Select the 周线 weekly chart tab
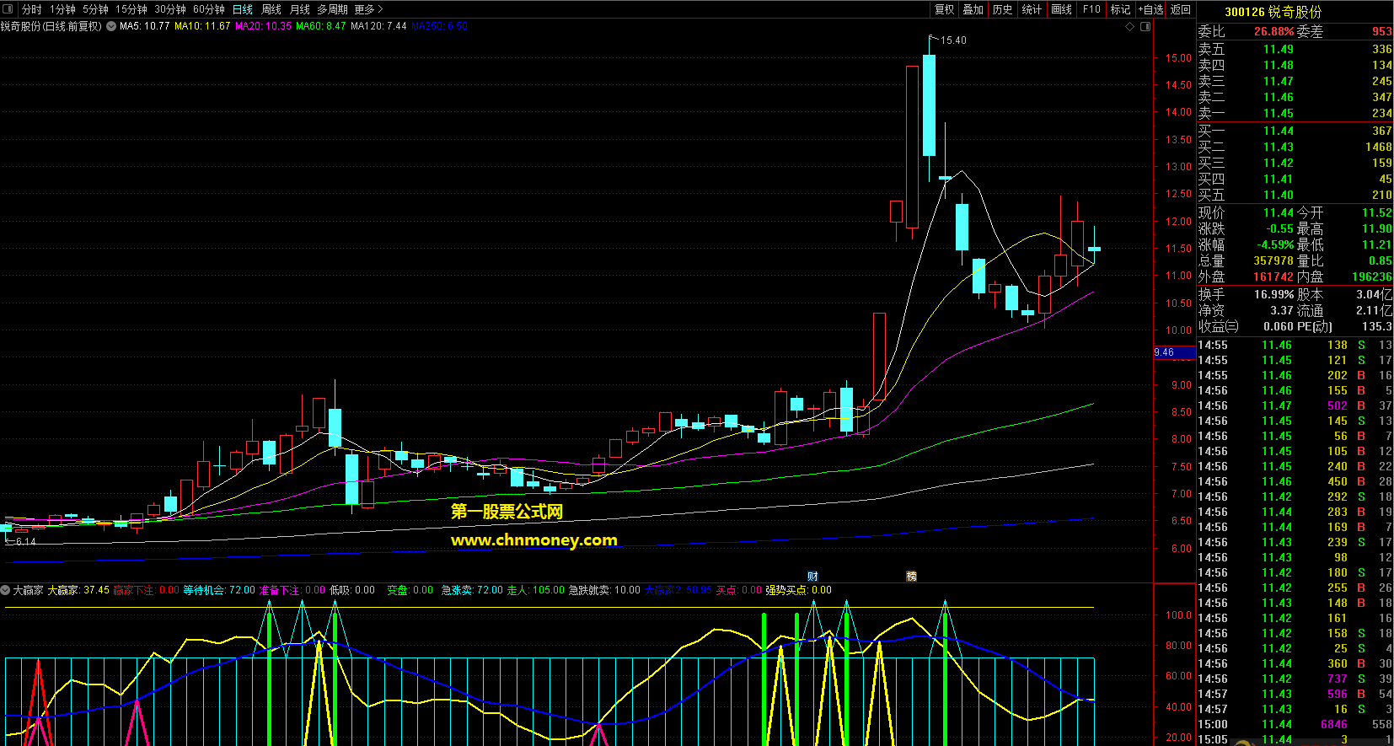The height and width of the screenshot is (746, 1394). [271, 9]
